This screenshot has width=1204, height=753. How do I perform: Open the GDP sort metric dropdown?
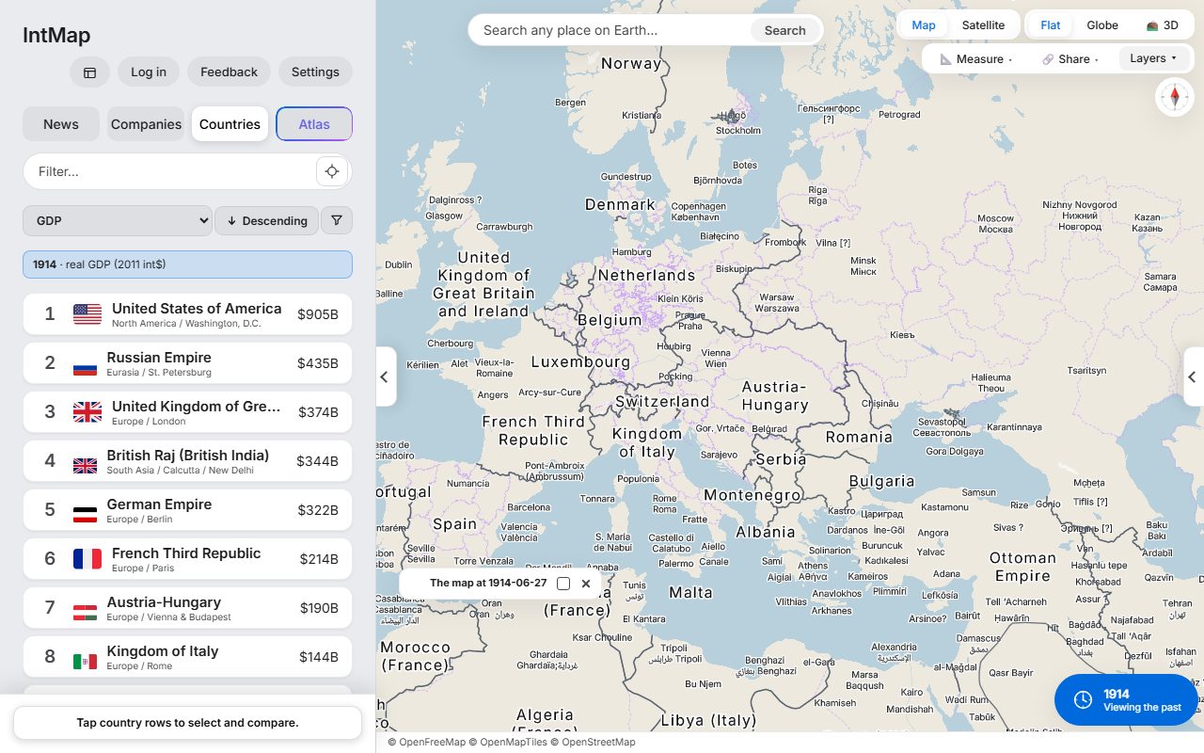(118, 220)
